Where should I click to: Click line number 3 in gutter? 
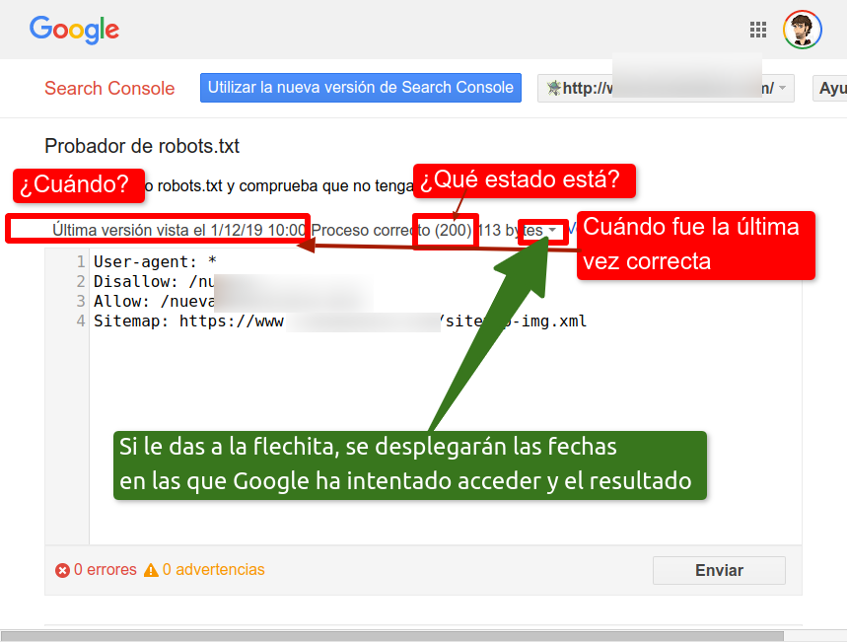pos(81,301)
